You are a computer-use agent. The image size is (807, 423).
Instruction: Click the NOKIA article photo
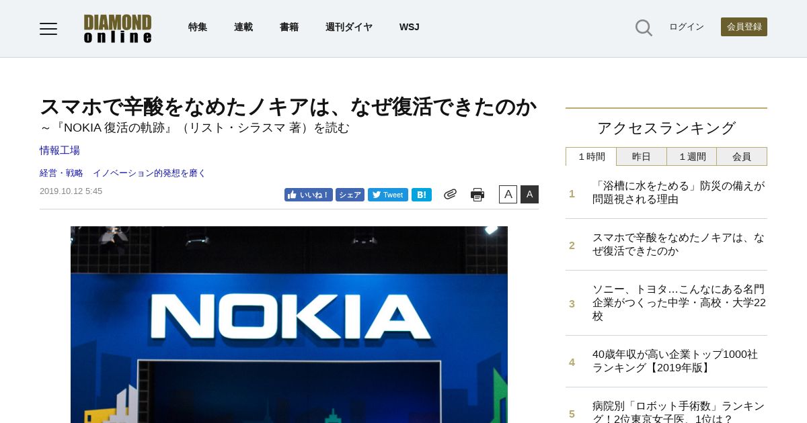point(289,324)
